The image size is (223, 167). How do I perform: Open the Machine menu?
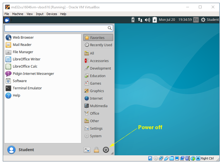click(x=18, y=14)
